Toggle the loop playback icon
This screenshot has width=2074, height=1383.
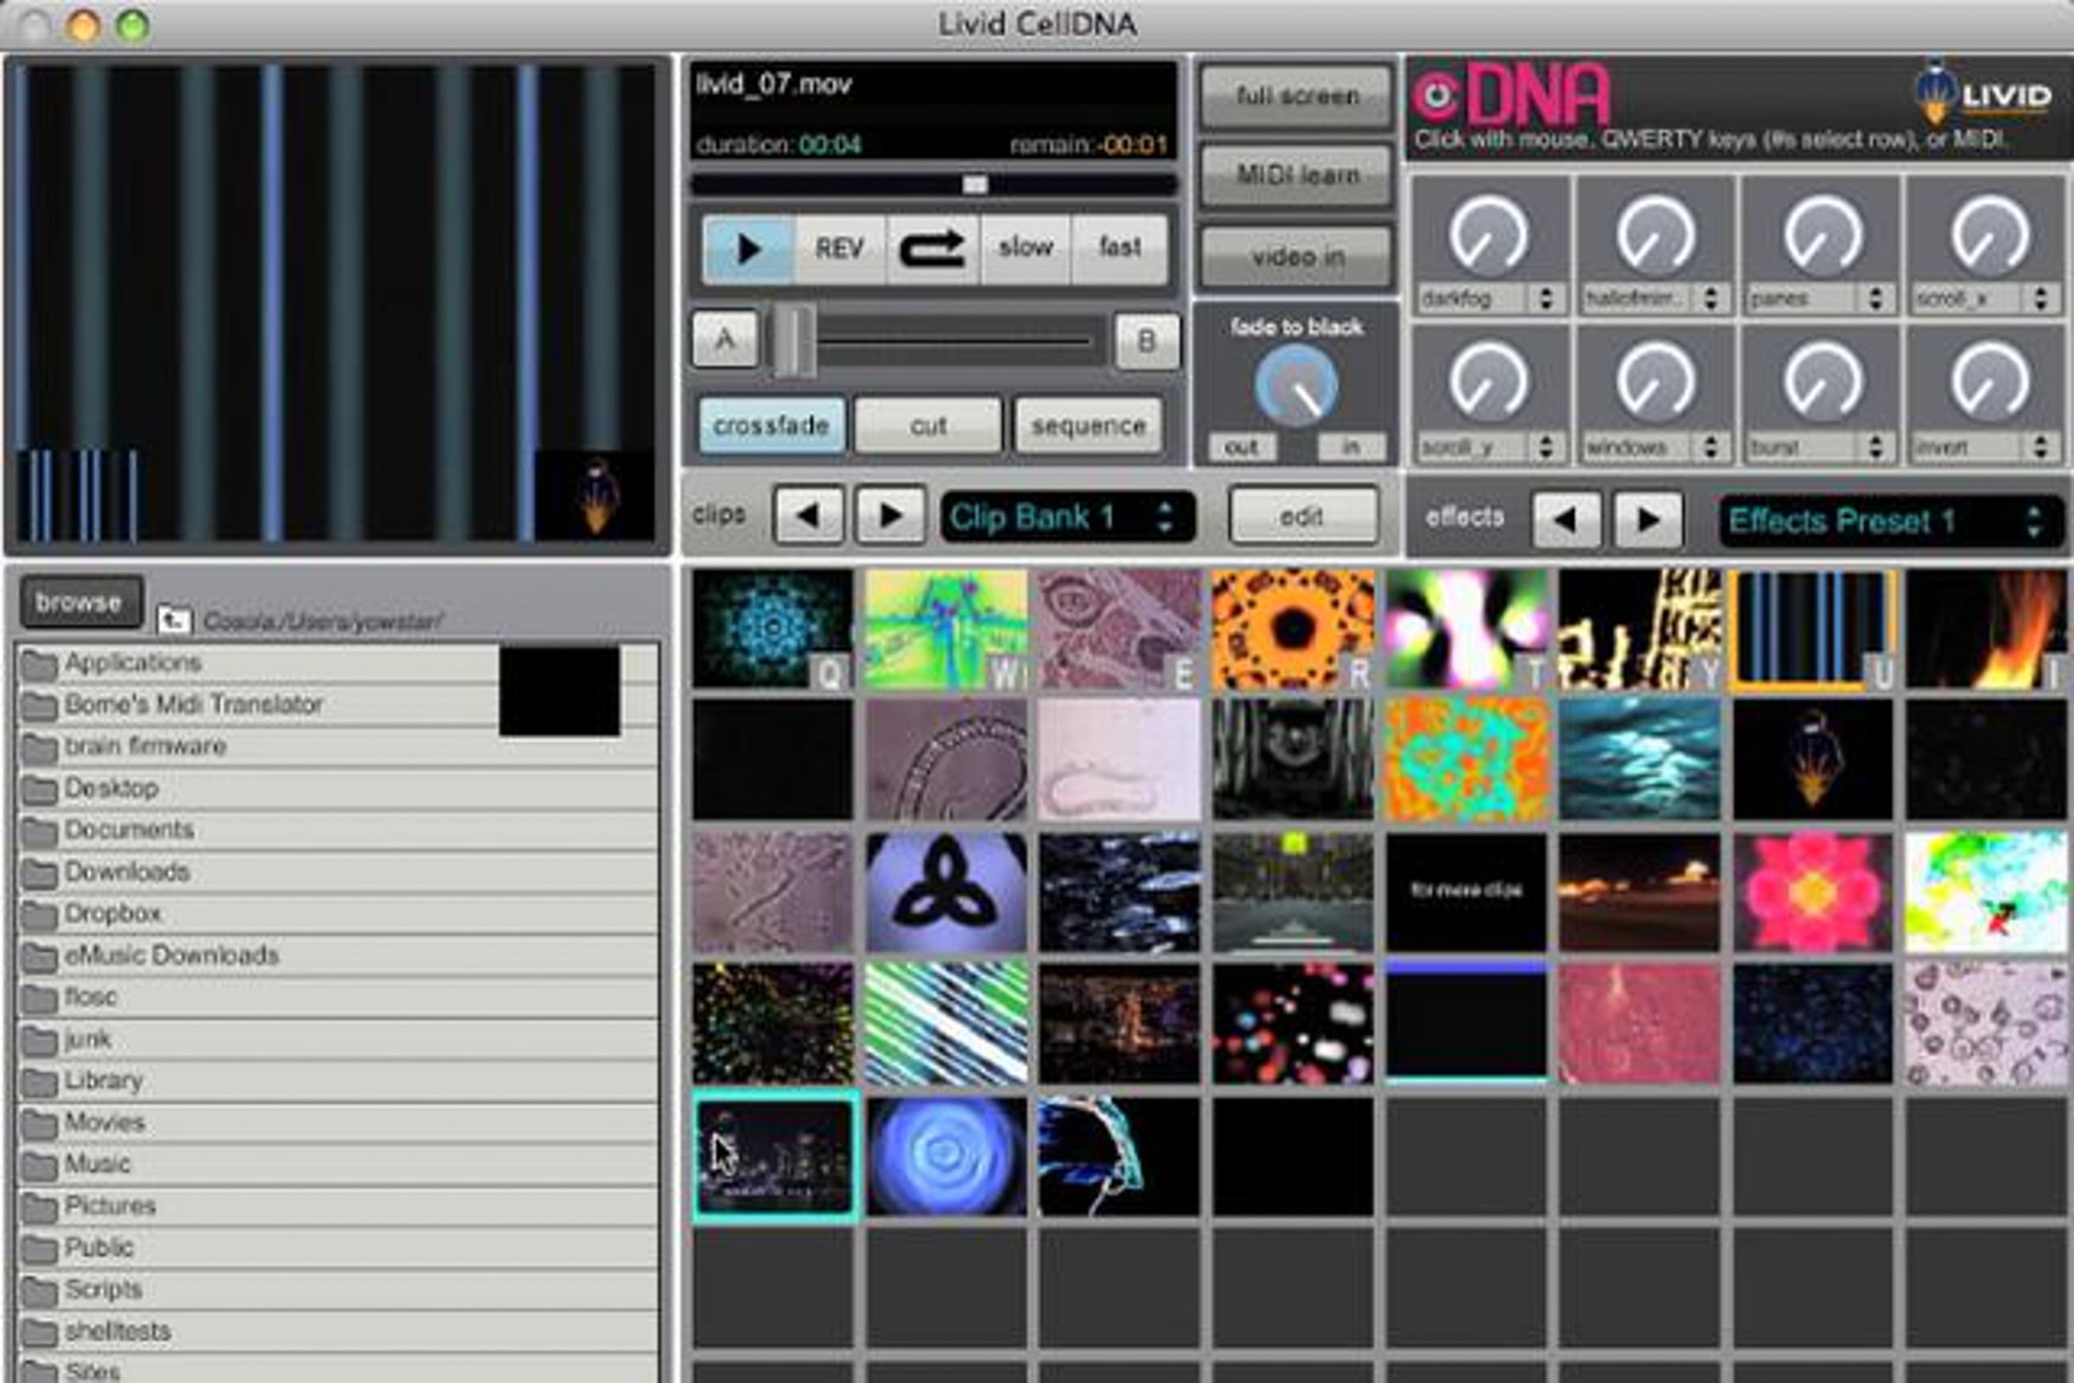click(932, 249)
